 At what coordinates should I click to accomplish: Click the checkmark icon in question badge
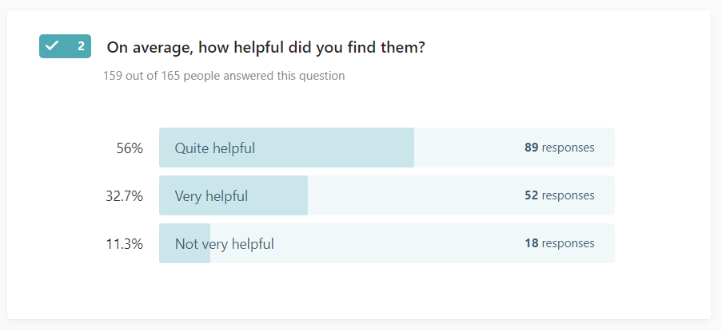52,46
